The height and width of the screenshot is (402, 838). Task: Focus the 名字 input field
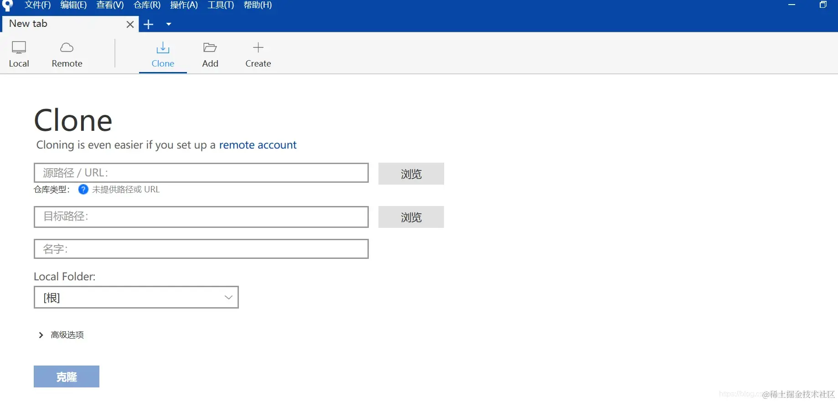point(201,249)
